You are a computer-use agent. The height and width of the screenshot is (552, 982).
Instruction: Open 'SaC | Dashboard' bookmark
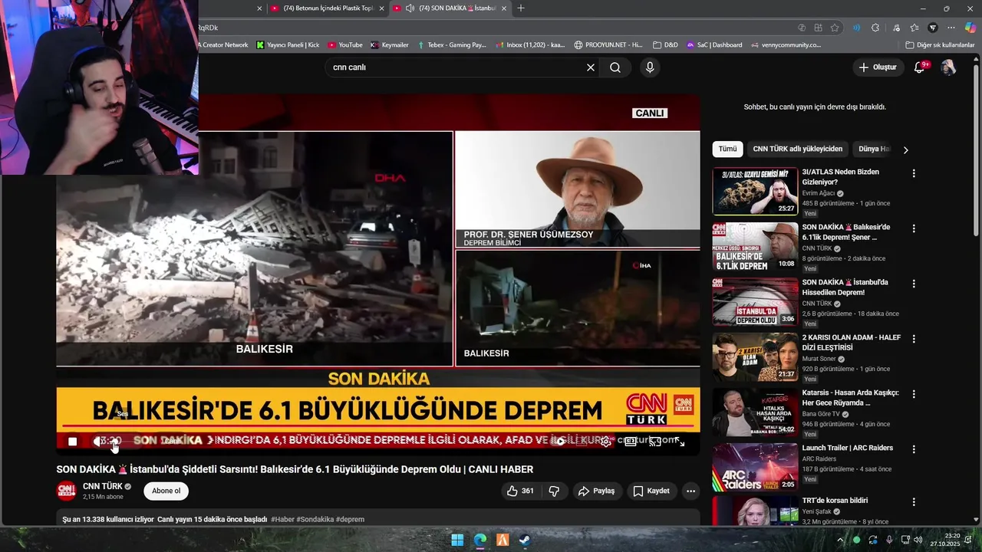(x=713, y=45)
